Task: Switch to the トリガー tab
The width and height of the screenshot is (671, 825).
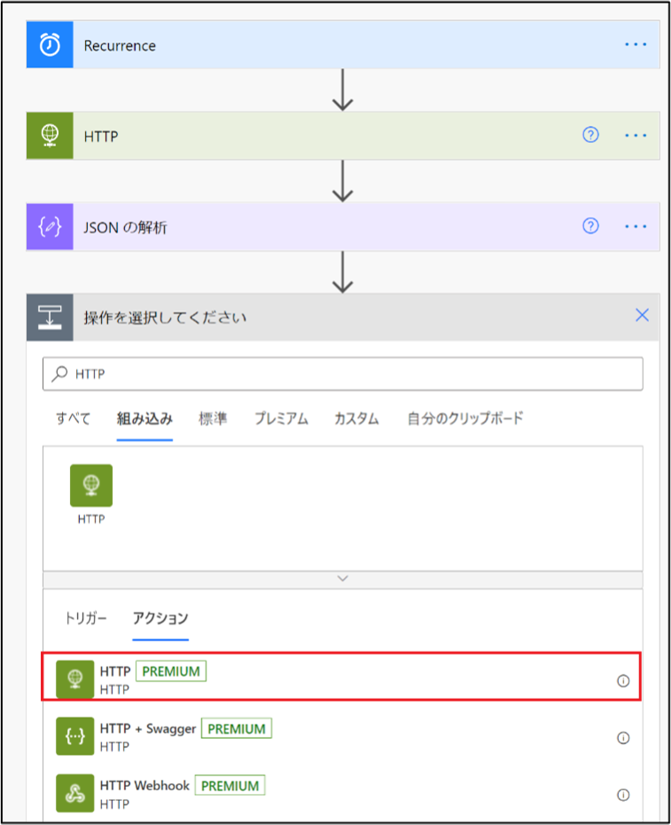Action: point(86,618)
